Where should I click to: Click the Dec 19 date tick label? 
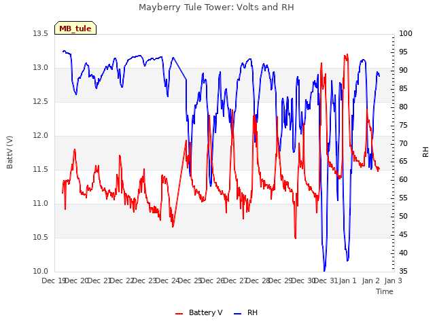point(54,280)
